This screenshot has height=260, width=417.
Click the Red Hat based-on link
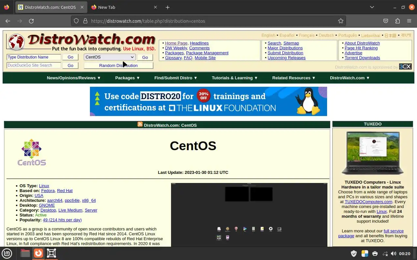65,190
